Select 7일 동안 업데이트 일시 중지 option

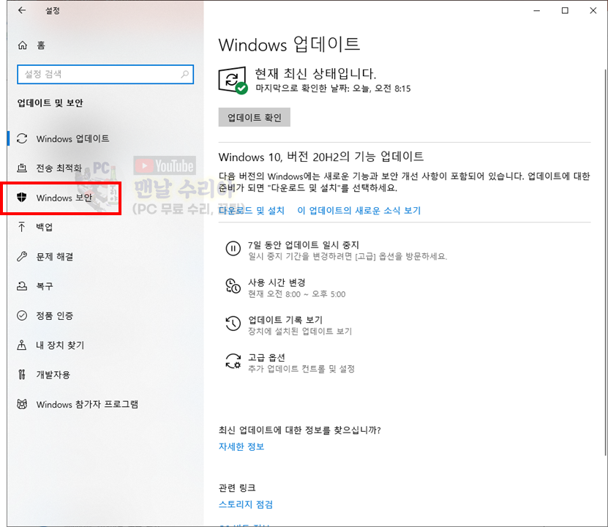coord(304,244)
